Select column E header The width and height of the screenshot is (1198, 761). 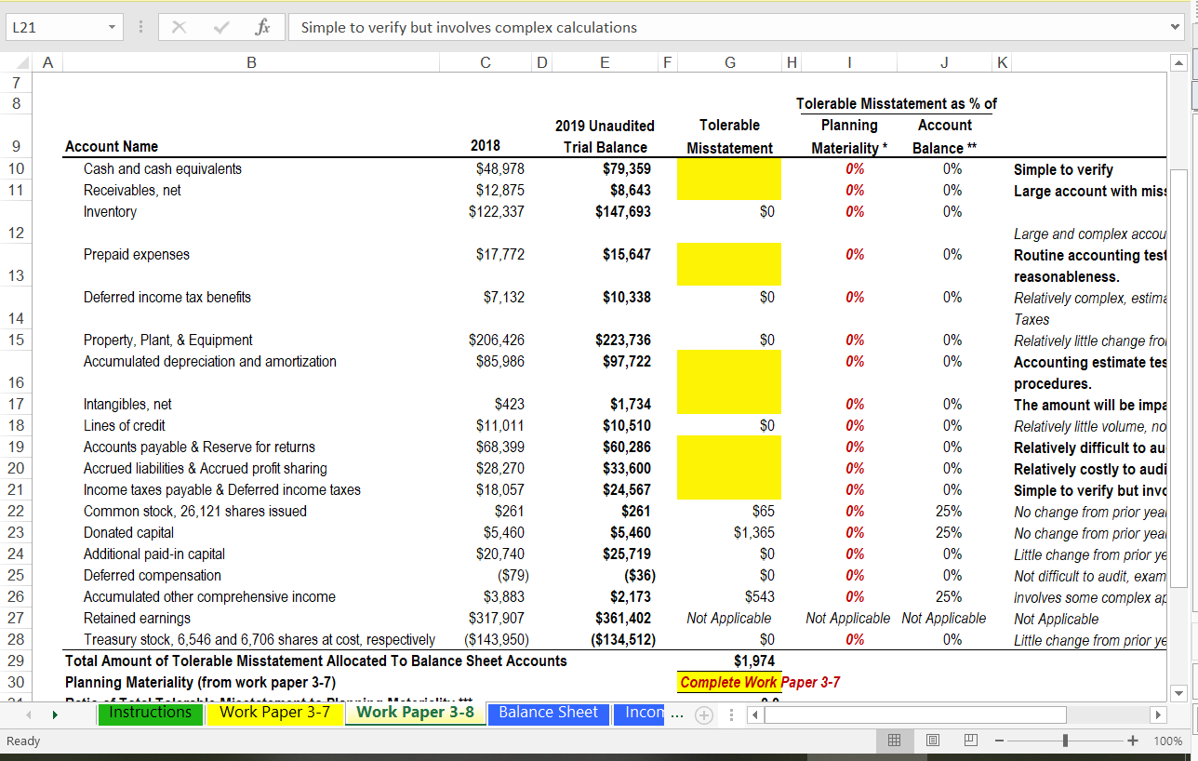point(605,62)
